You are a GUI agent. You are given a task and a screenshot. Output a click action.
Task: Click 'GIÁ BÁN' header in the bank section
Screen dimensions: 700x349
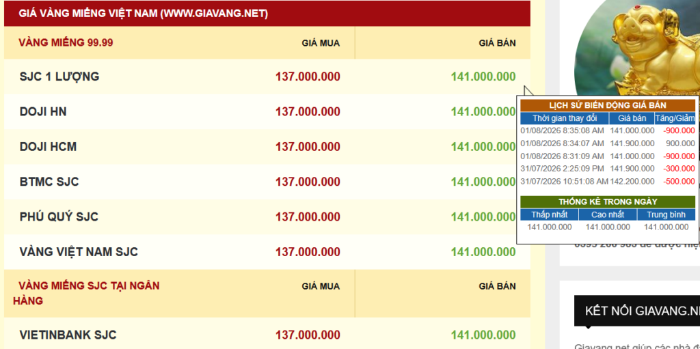(498, 287)
